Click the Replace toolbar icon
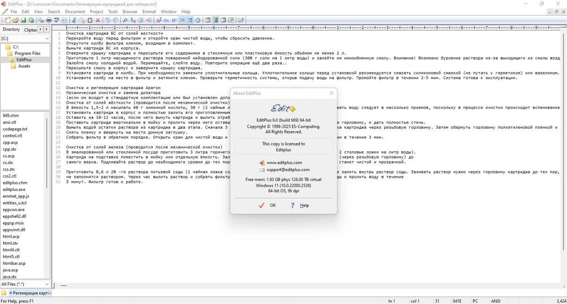Viewport: 567px width, 304px height. point(133,20)
